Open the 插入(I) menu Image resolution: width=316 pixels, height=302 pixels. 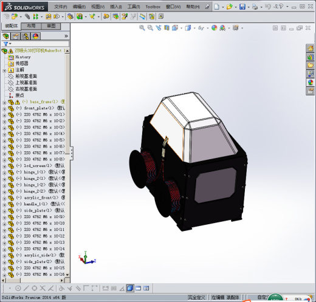(116, 7)
